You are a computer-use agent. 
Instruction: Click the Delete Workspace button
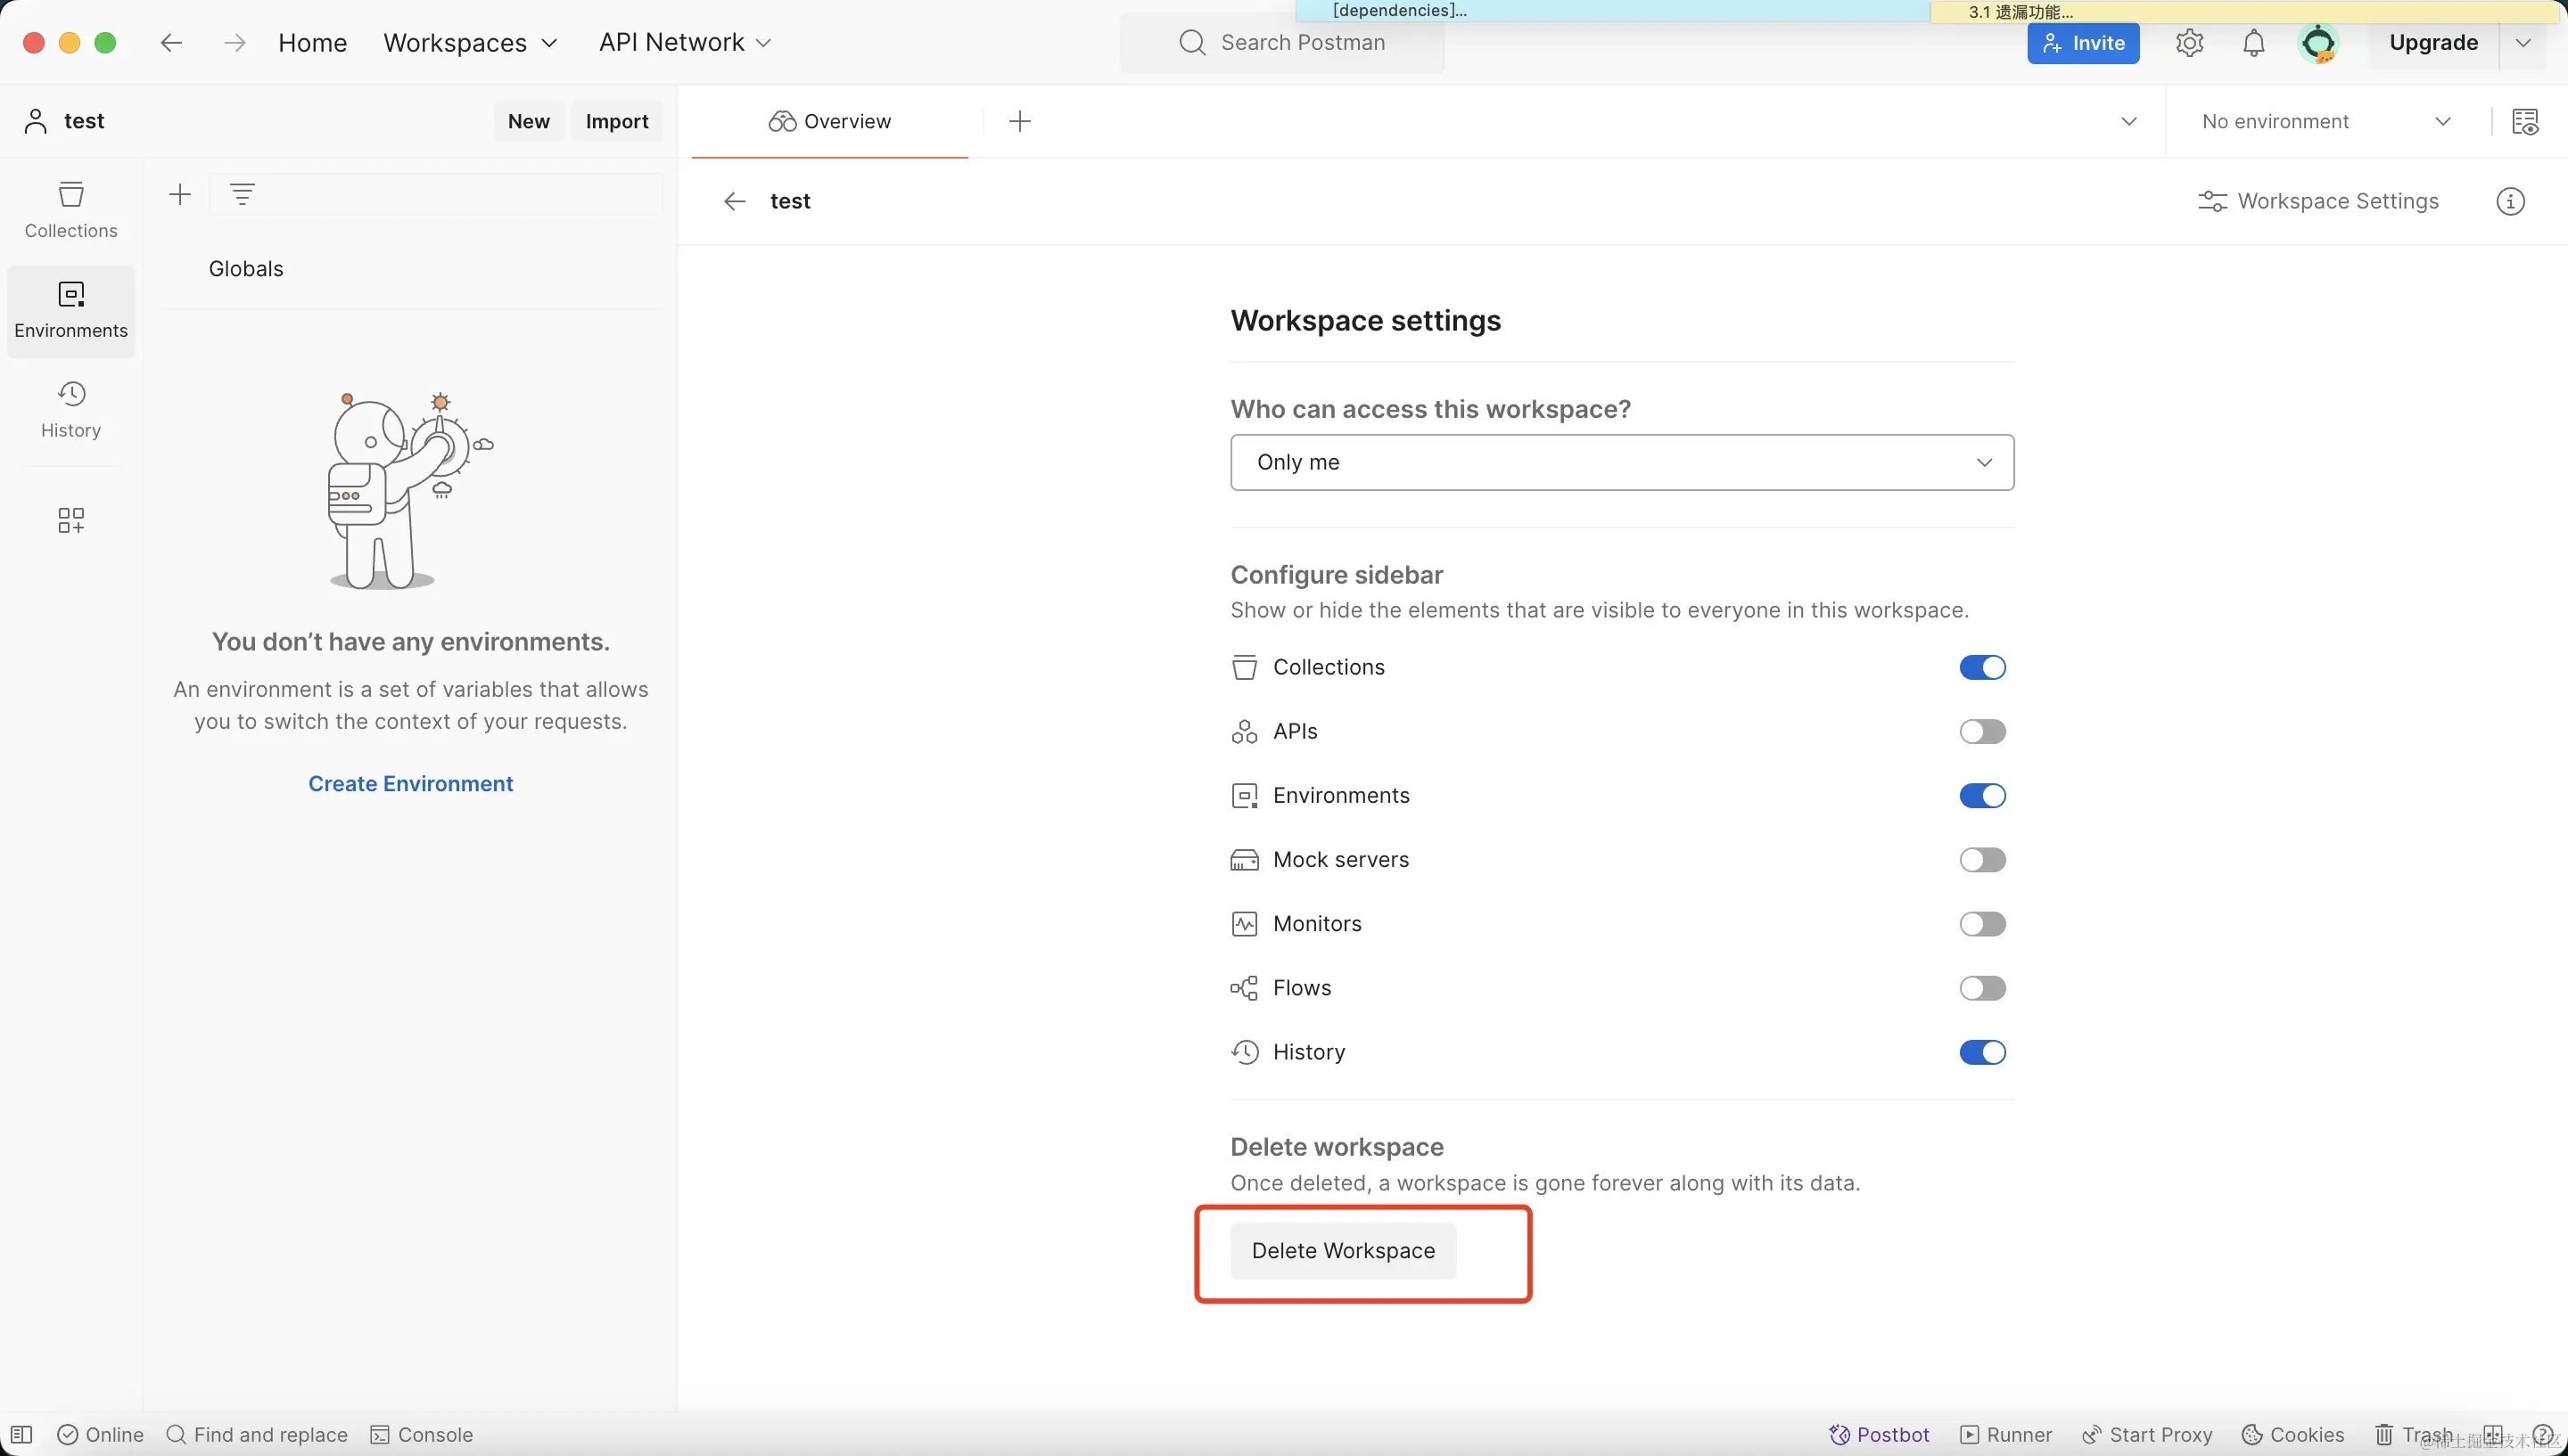[1343, 1251]
